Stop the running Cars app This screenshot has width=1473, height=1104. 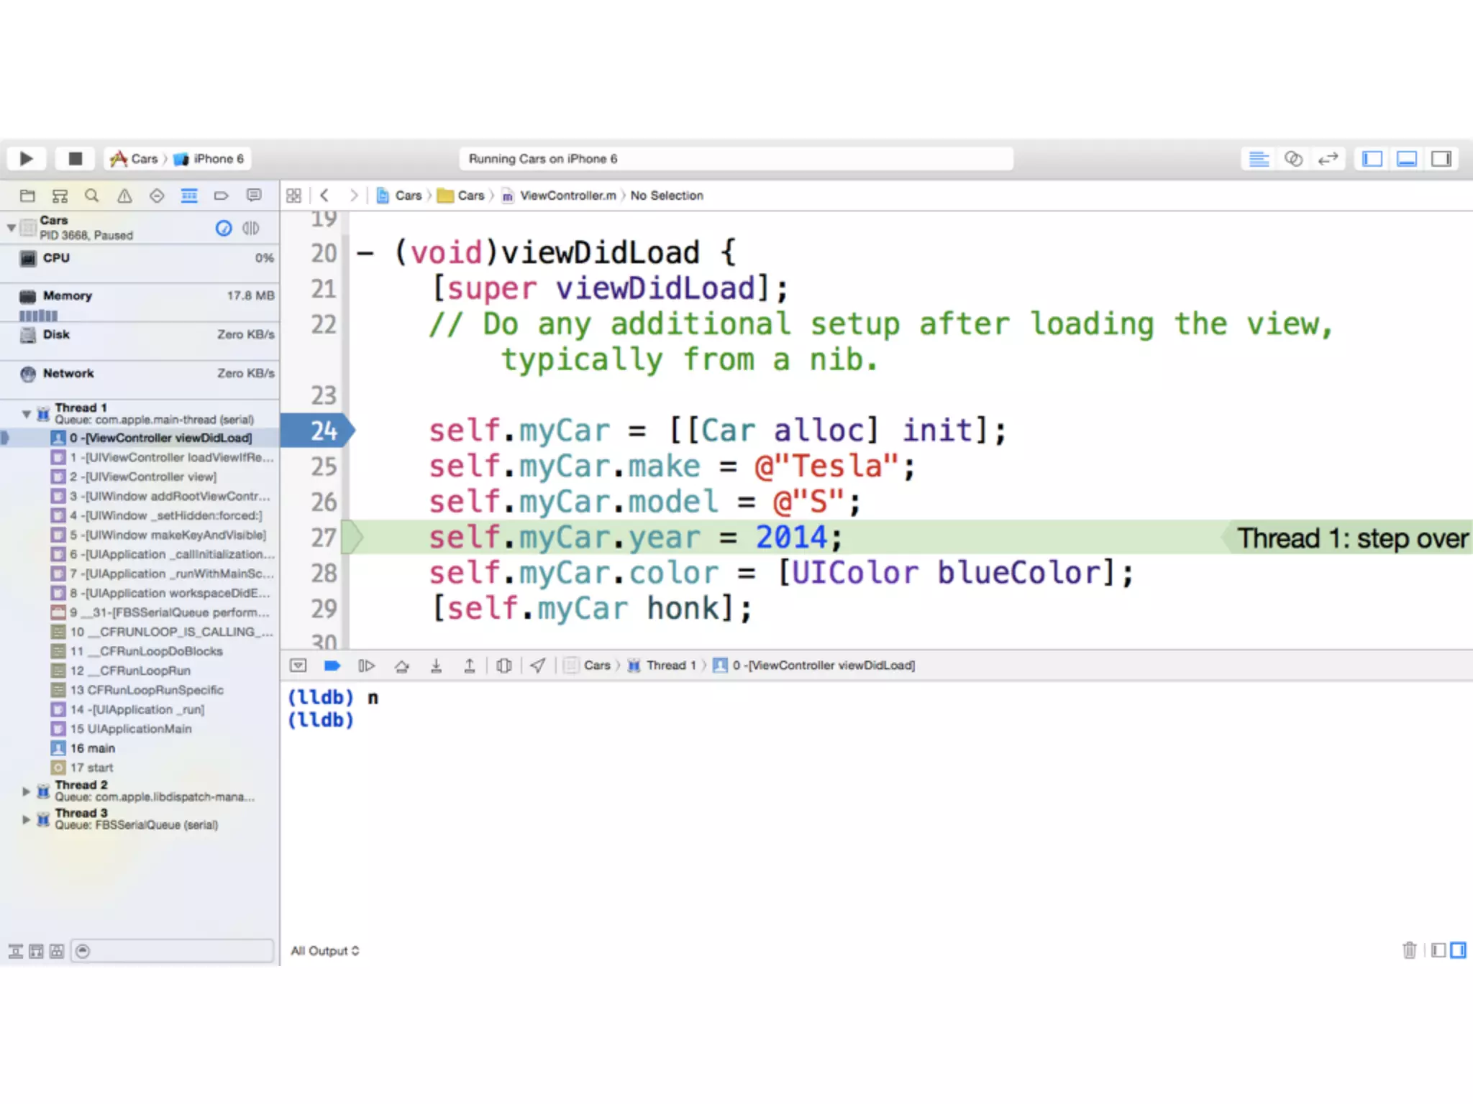pyautogui.click(x=75, y=158)
